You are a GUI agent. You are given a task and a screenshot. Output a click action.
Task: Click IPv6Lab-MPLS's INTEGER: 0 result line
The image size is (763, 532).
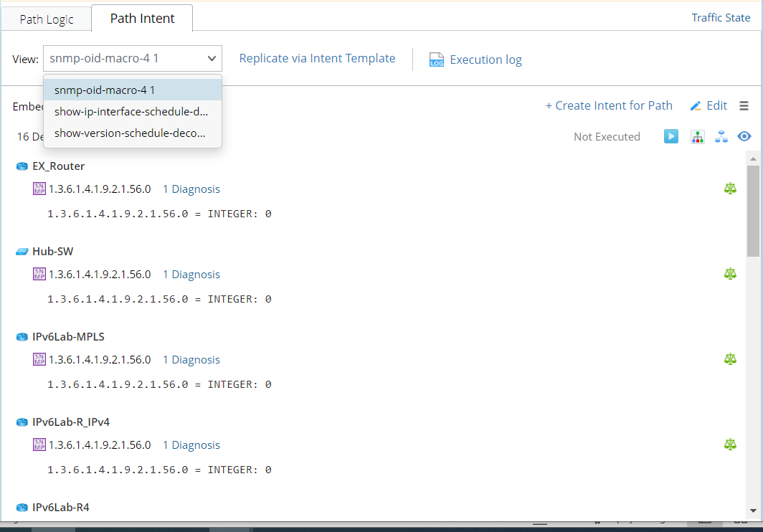(159, 384)
